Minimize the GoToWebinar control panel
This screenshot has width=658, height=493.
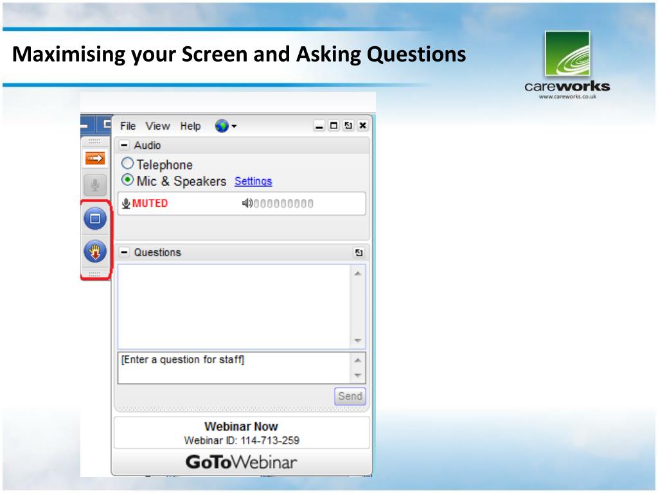(319, 126)
